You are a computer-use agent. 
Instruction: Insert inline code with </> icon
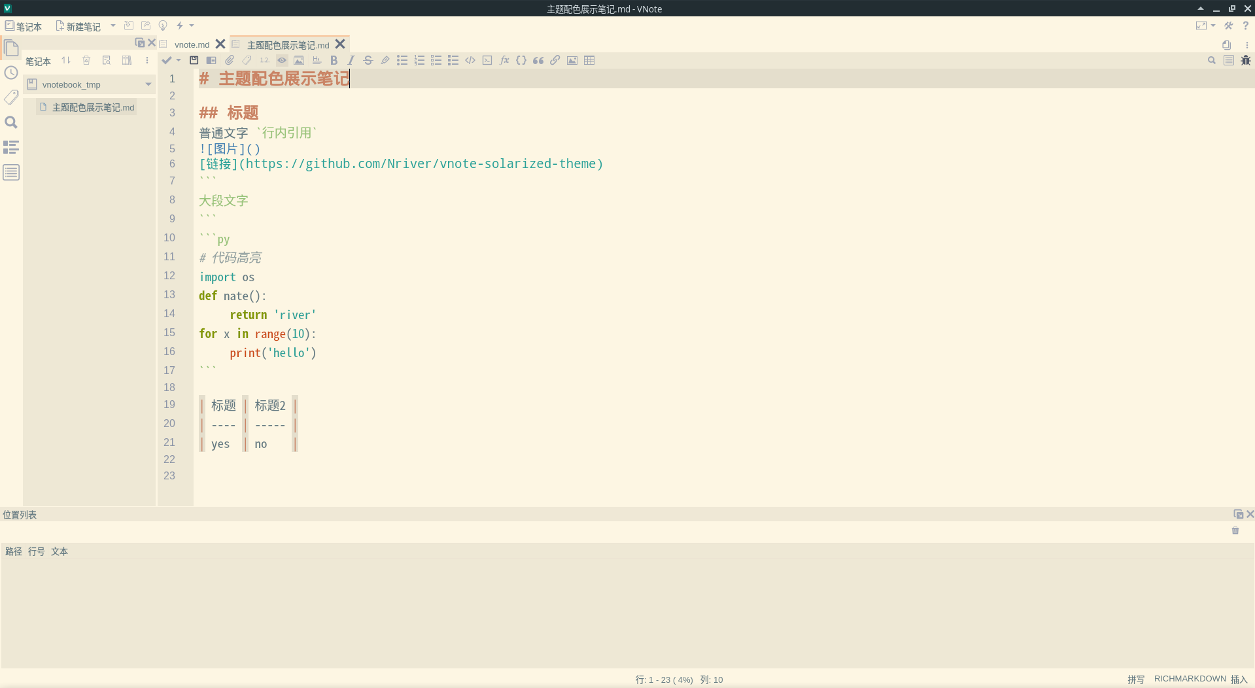tap(470, 60)
